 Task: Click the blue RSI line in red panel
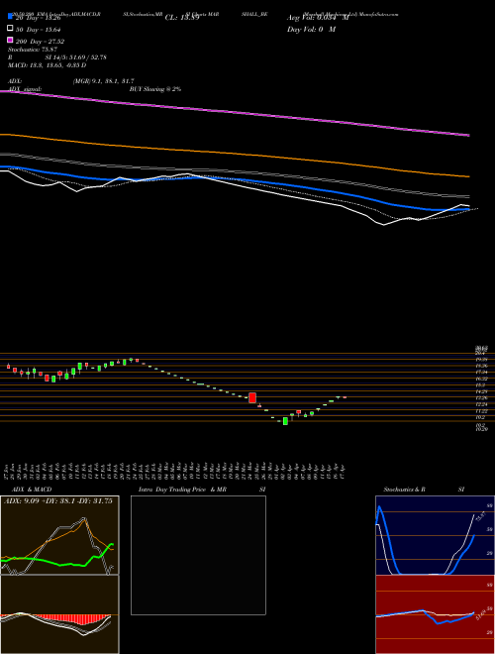coord(425,616)
